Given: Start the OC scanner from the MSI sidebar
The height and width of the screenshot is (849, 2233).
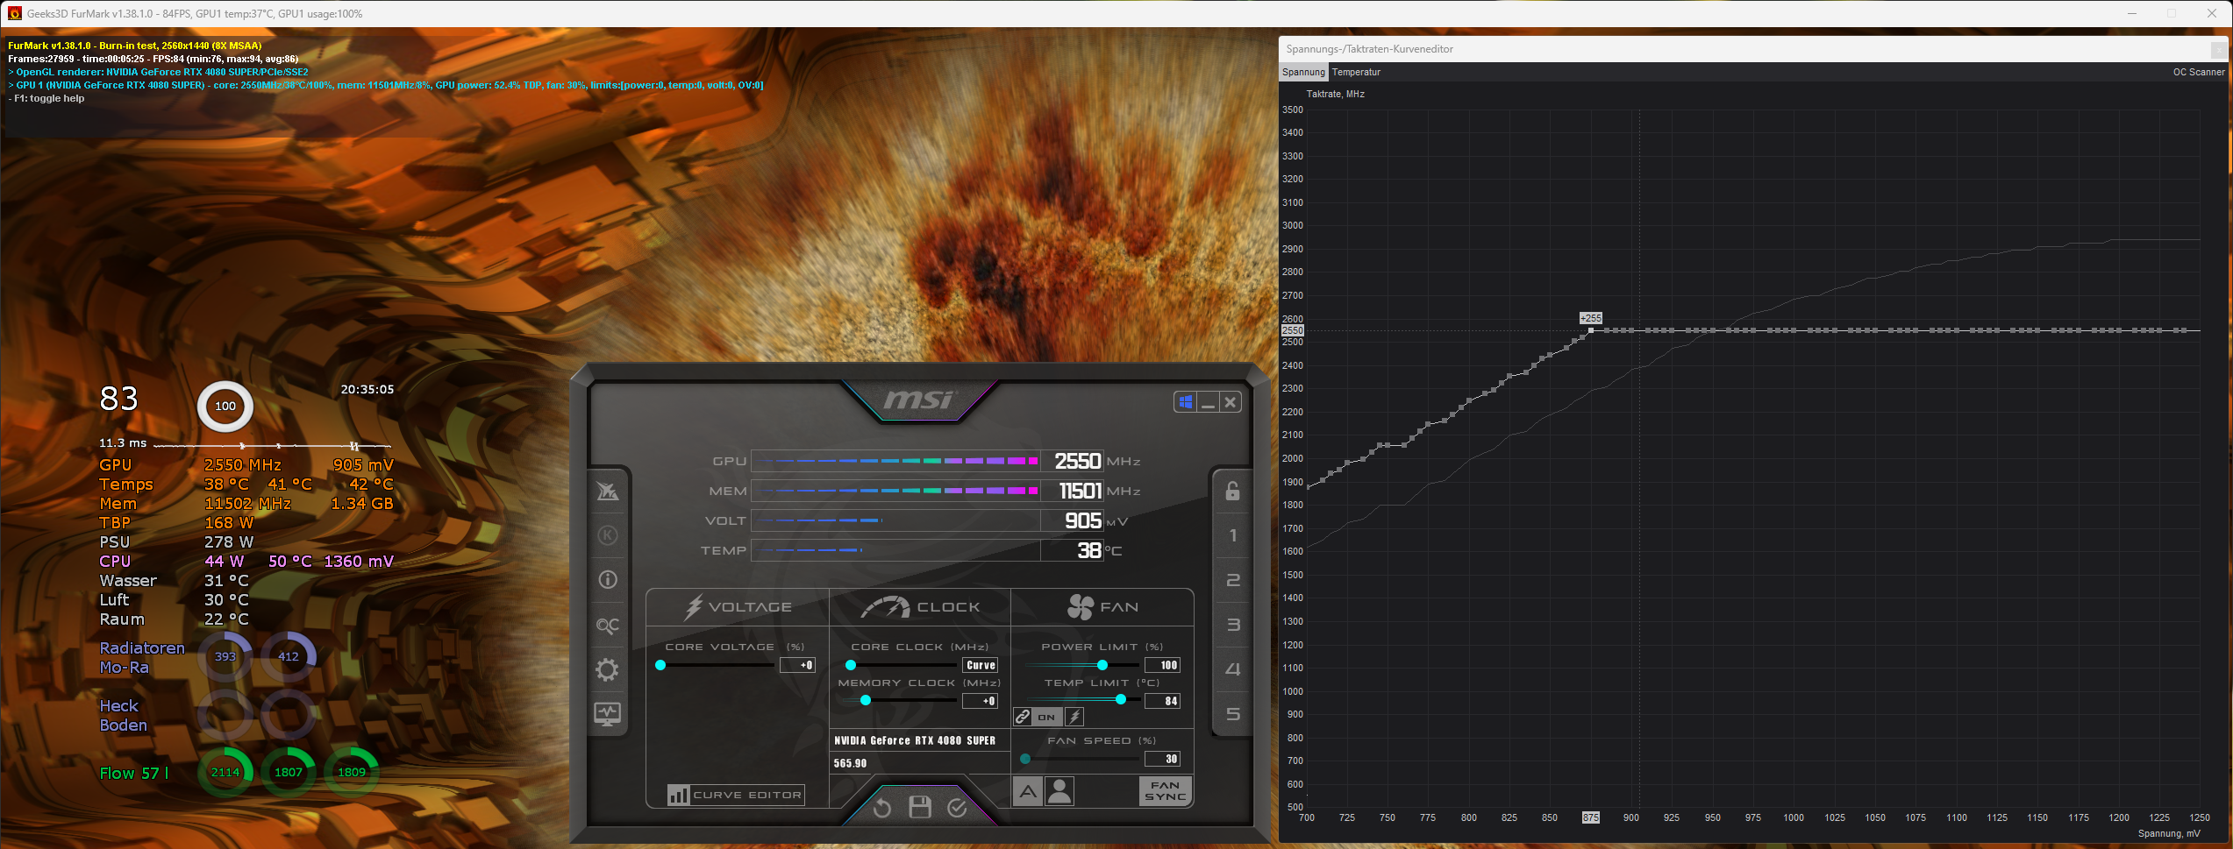Looking at the screenshot, I should click(607, 625).
